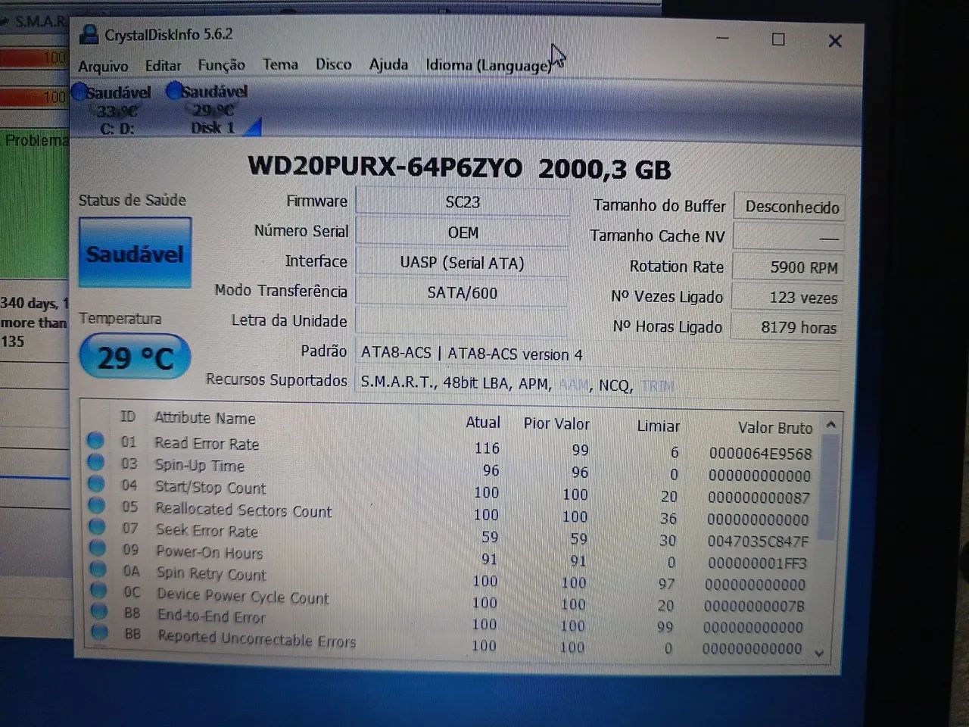Click the Nº Horas Ligado 8179 horas field
969x727 pixels.
[x=787, y=327]
